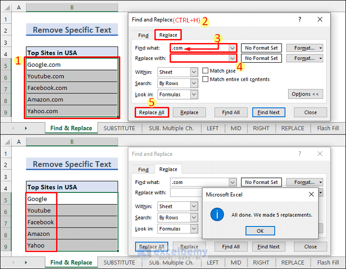
Task: Close the upper Find and Replace dialog
Action: click(320, 19)
